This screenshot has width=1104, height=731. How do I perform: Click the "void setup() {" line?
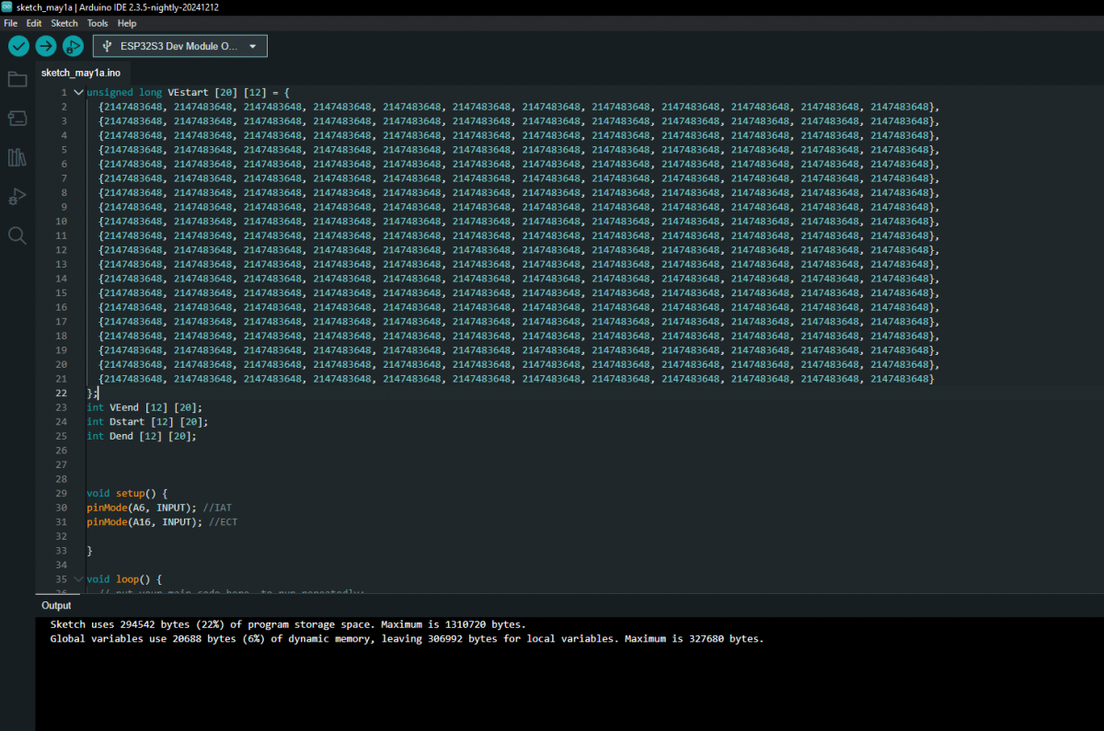pyautogui.click(x=127, y=494)
